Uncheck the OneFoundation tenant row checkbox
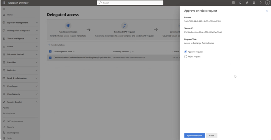The height and width of the screenshot is (140, 271). point(50,58)
